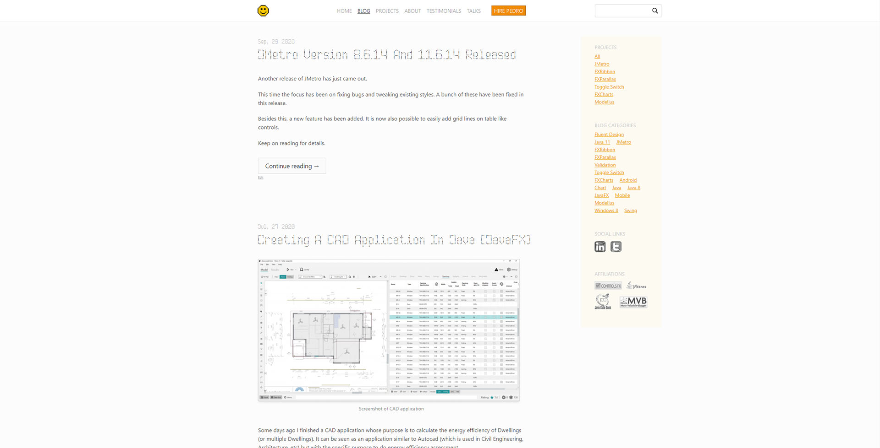The image size is (880, 448).
Task: Open the Projects menu item
Action: 387,11
